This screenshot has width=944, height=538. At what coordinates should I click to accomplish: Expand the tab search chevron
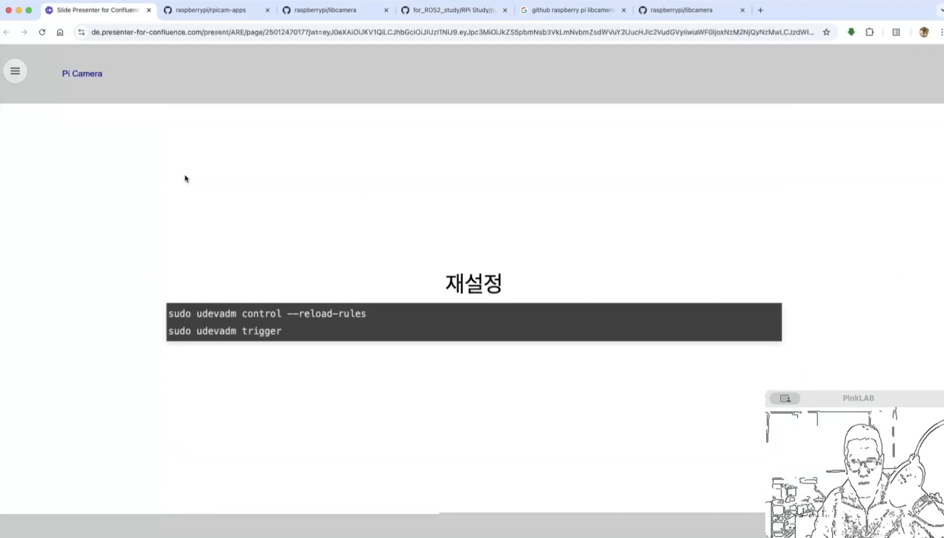tap(941, 10)
